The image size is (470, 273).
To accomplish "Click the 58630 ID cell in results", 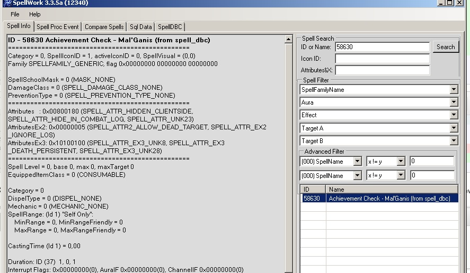I will [312, 199].
